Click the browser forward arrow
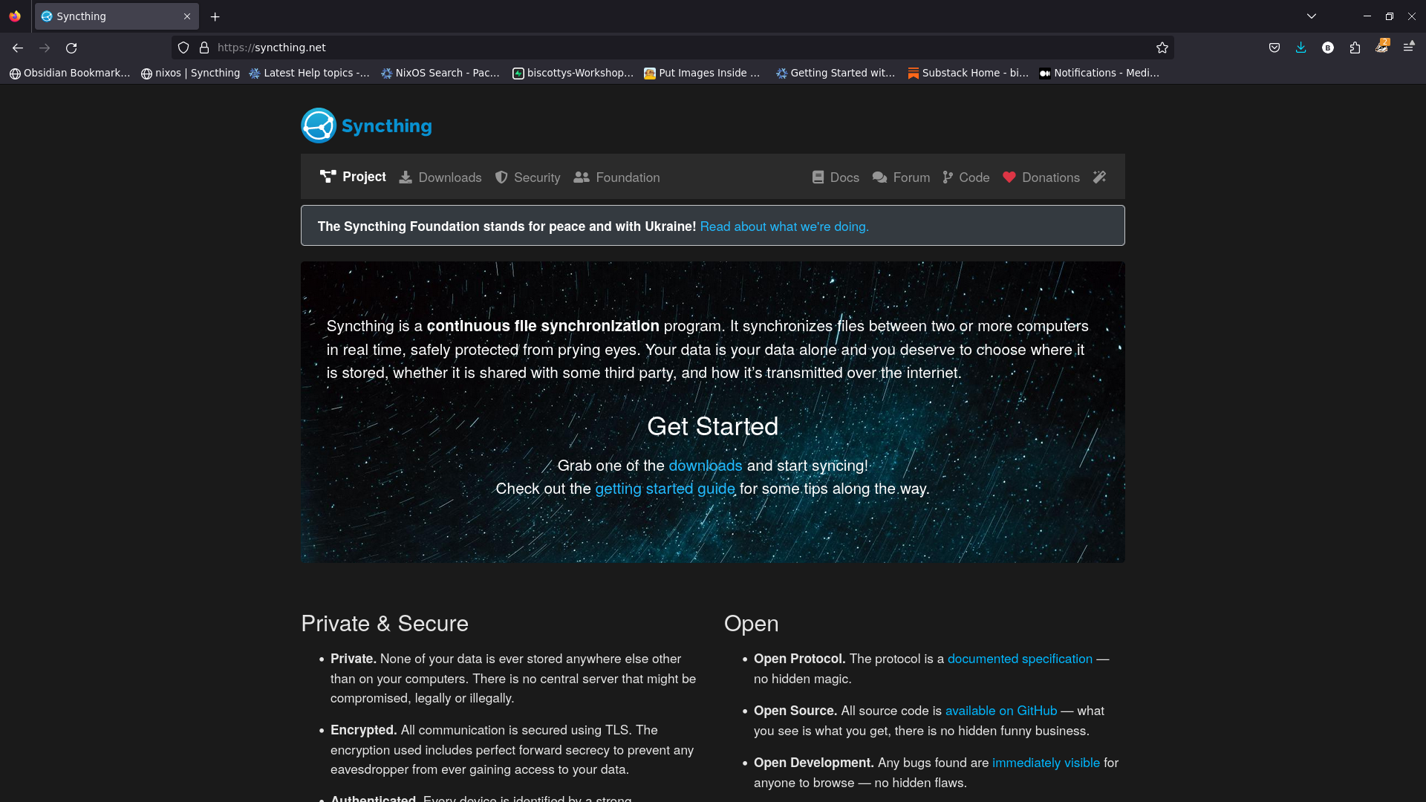The width and height of the screenshot is (1426, 802). [x=45, y=48]
